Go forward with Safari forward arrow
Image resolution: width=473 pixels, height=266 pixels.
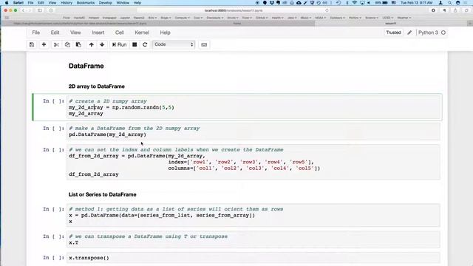click(x=30, y=10)
